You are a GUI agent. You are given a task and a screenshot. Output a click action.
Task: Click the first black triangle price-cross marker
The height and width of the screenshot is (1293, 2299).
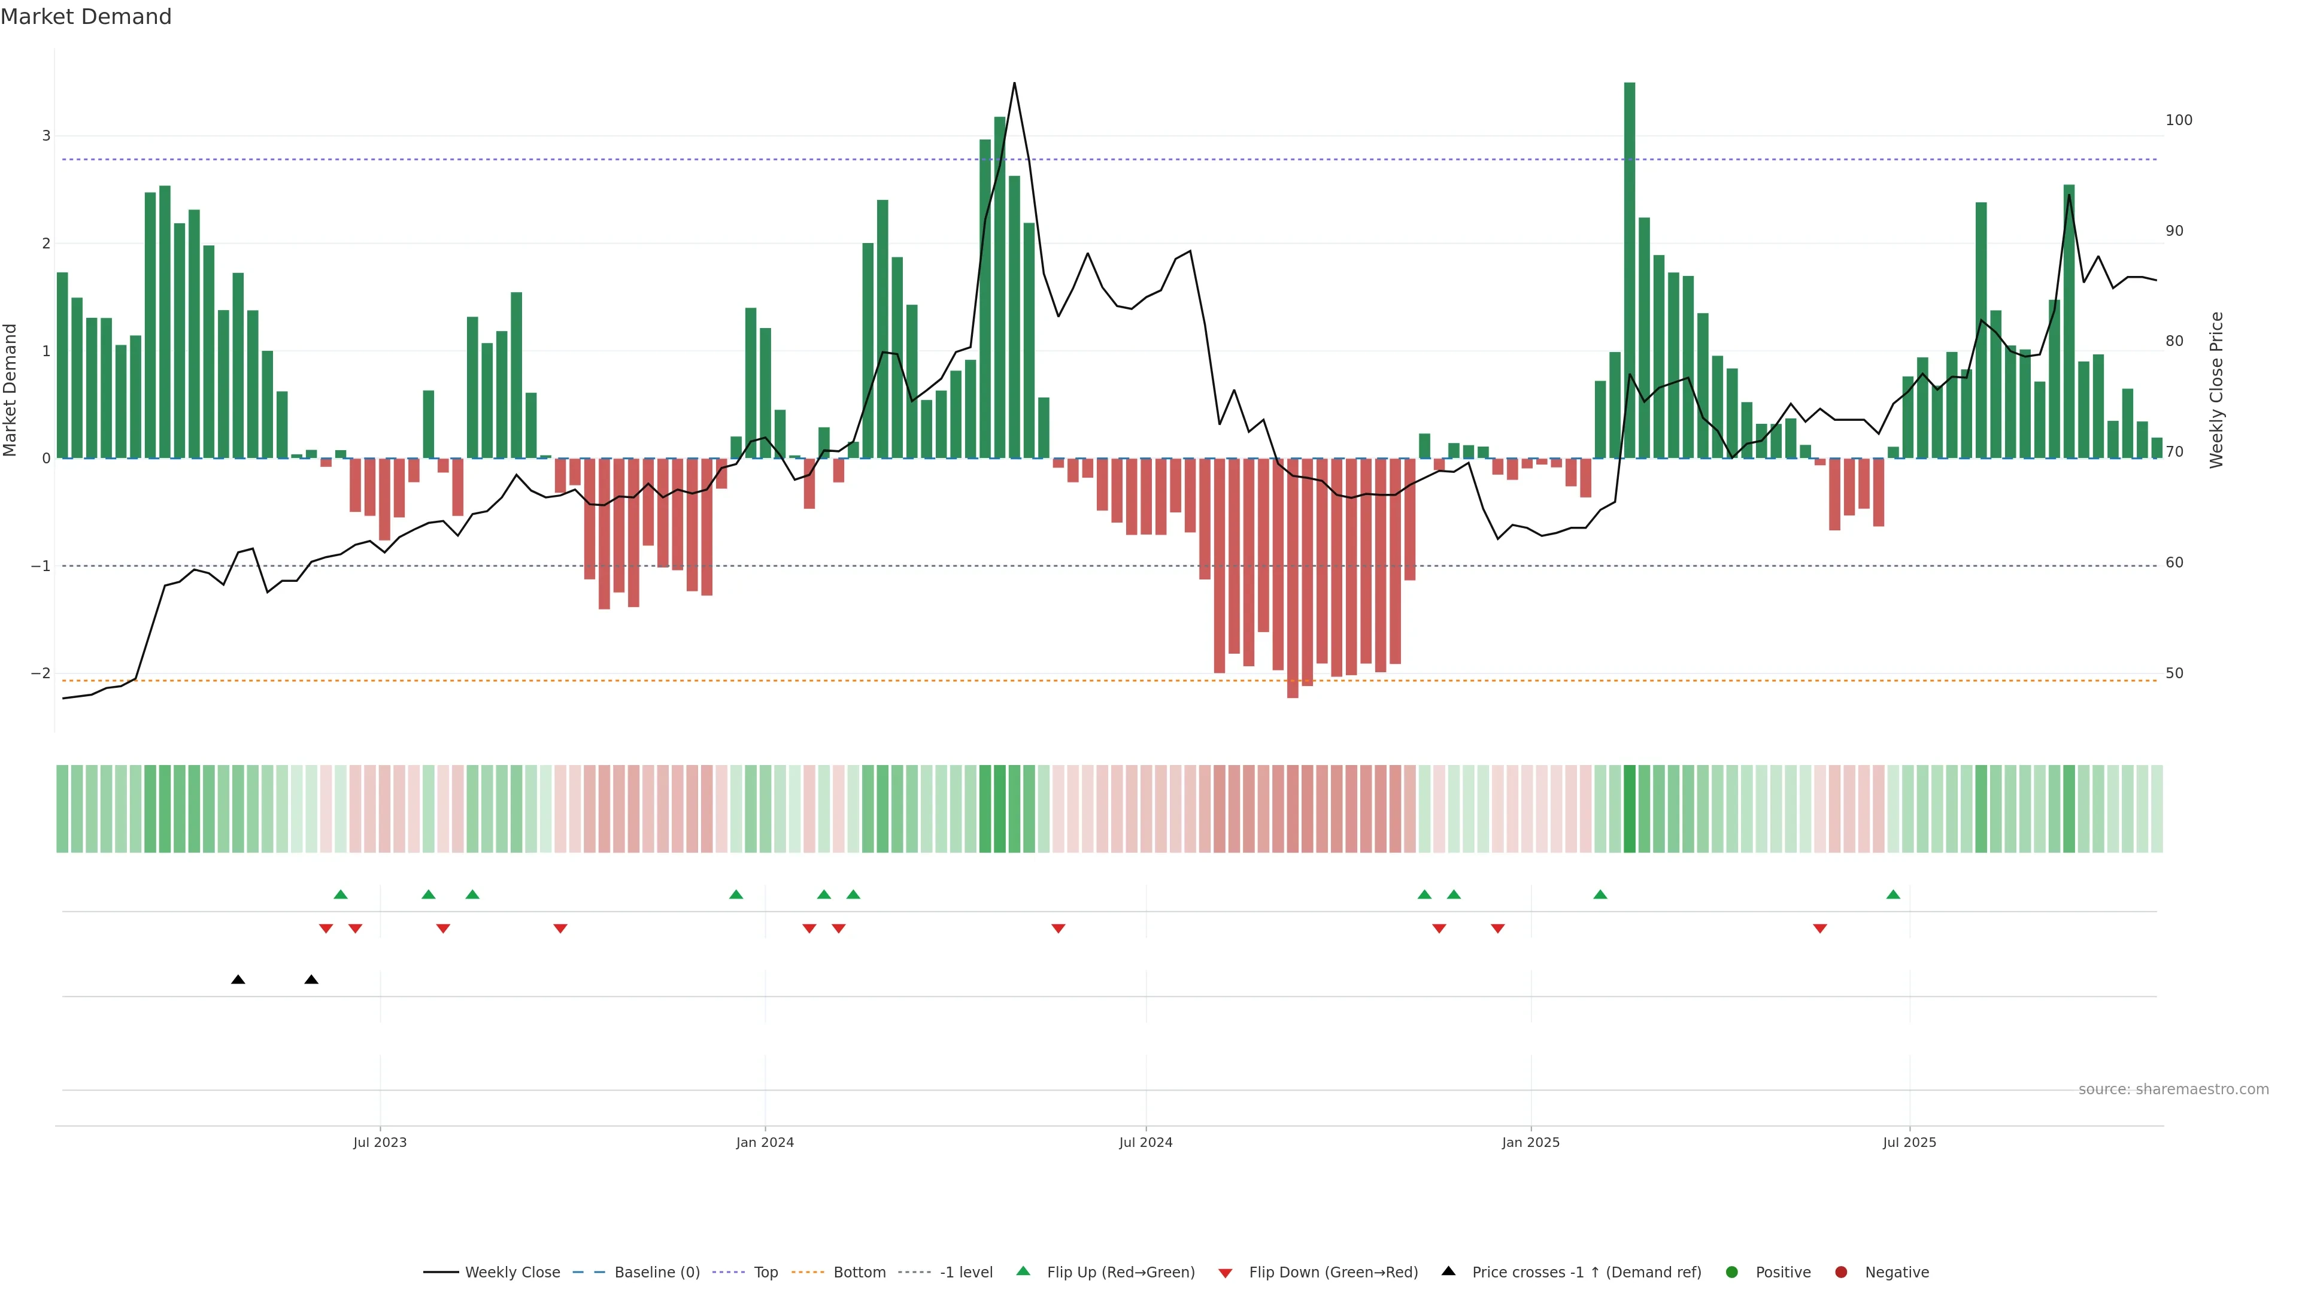[x=238, y=980]
